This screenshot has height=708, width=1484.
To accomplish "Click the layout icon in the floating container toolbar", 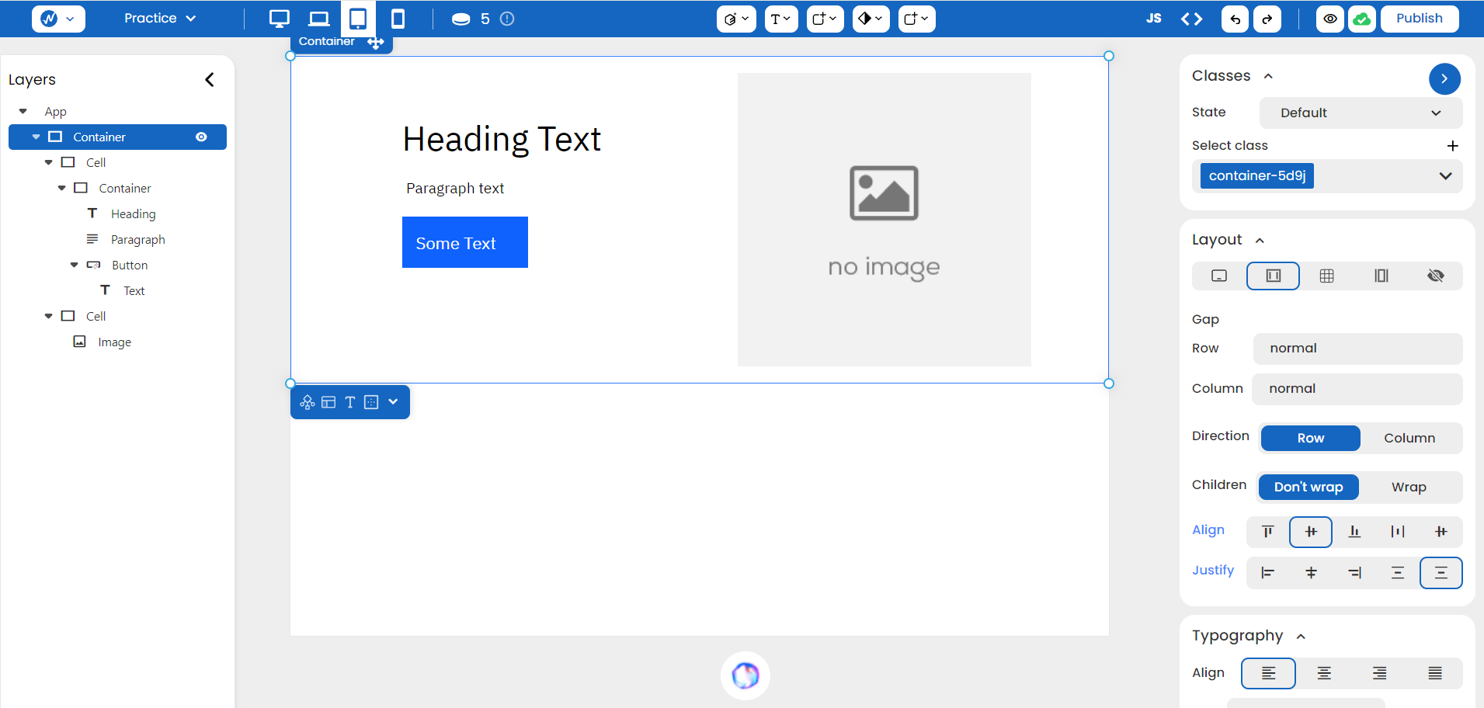I will click(328, 402).
